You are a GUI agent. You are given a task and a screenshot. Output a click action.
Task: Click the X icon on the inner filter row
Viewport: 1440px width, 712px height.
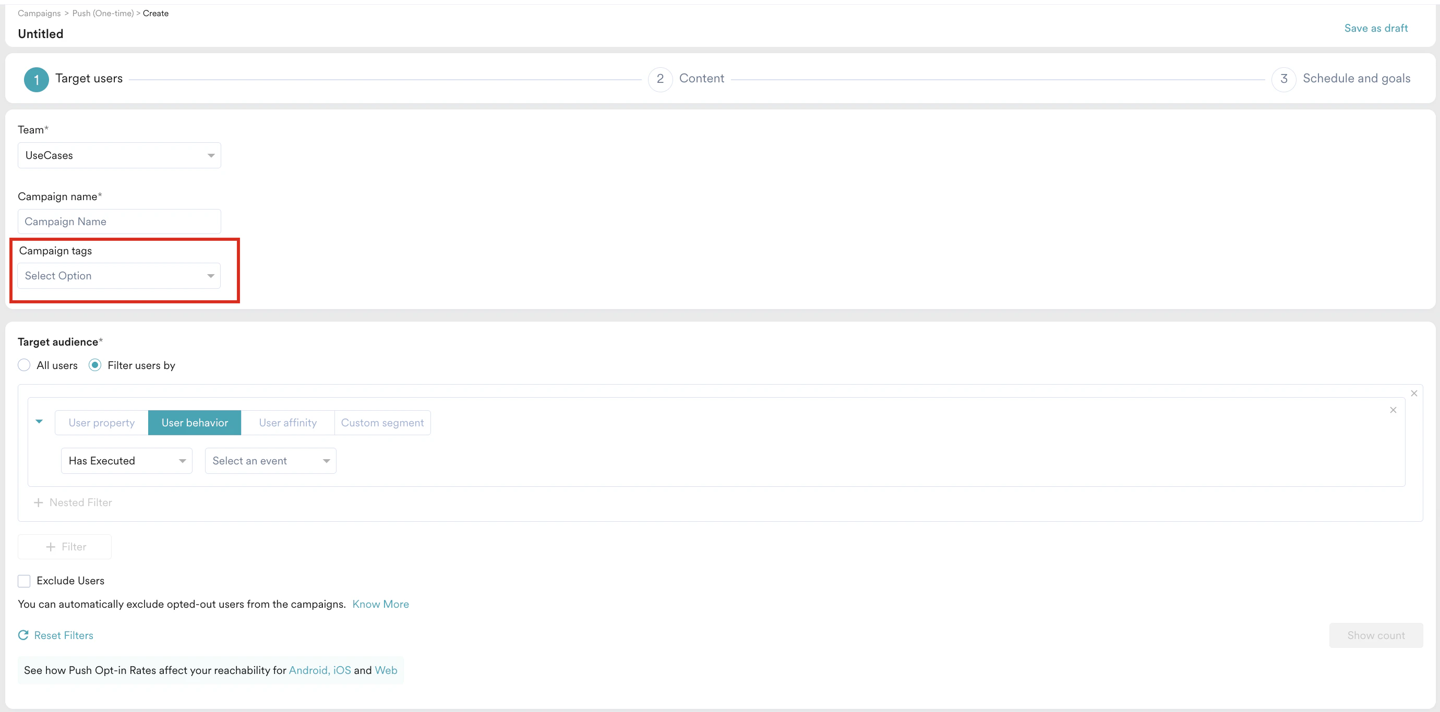(1394, 410)
